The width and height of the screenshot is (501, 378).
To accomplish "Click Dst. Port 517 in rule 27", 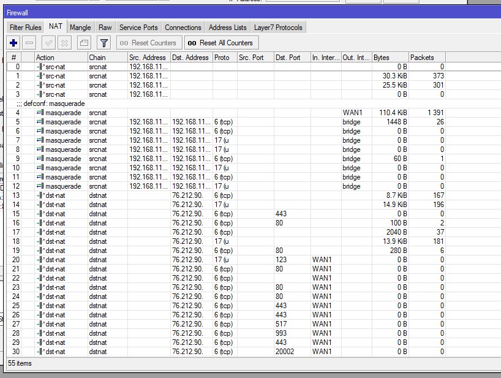I will [x=281, y=324].
